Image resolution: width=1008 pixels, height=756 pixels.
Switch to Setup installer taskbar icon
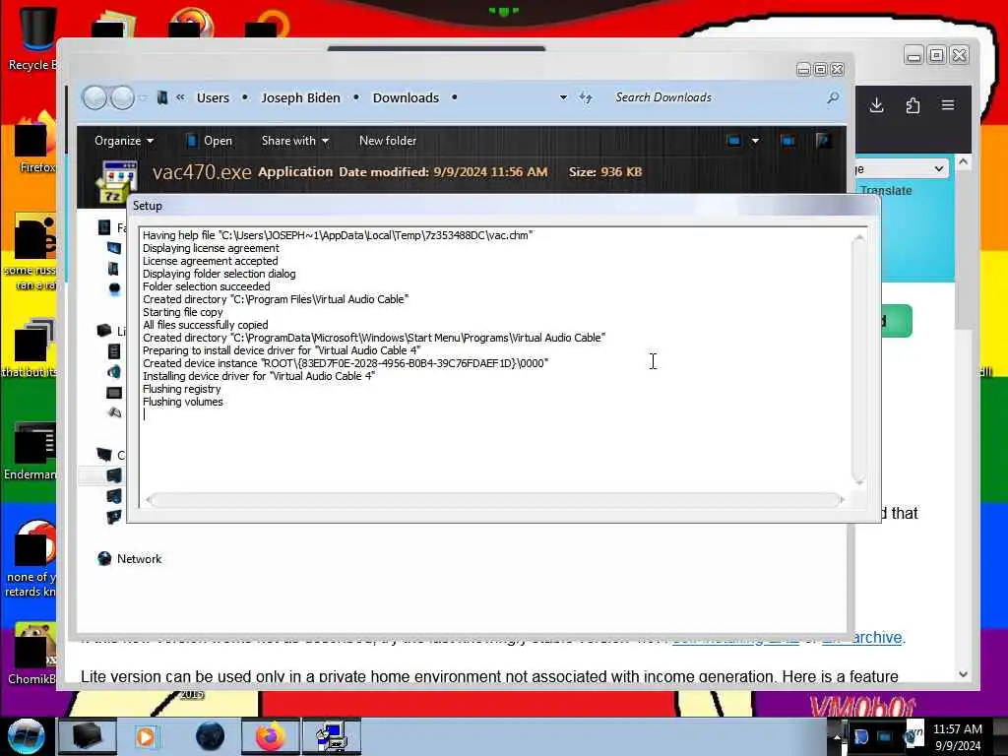click(x=332, y=736)
